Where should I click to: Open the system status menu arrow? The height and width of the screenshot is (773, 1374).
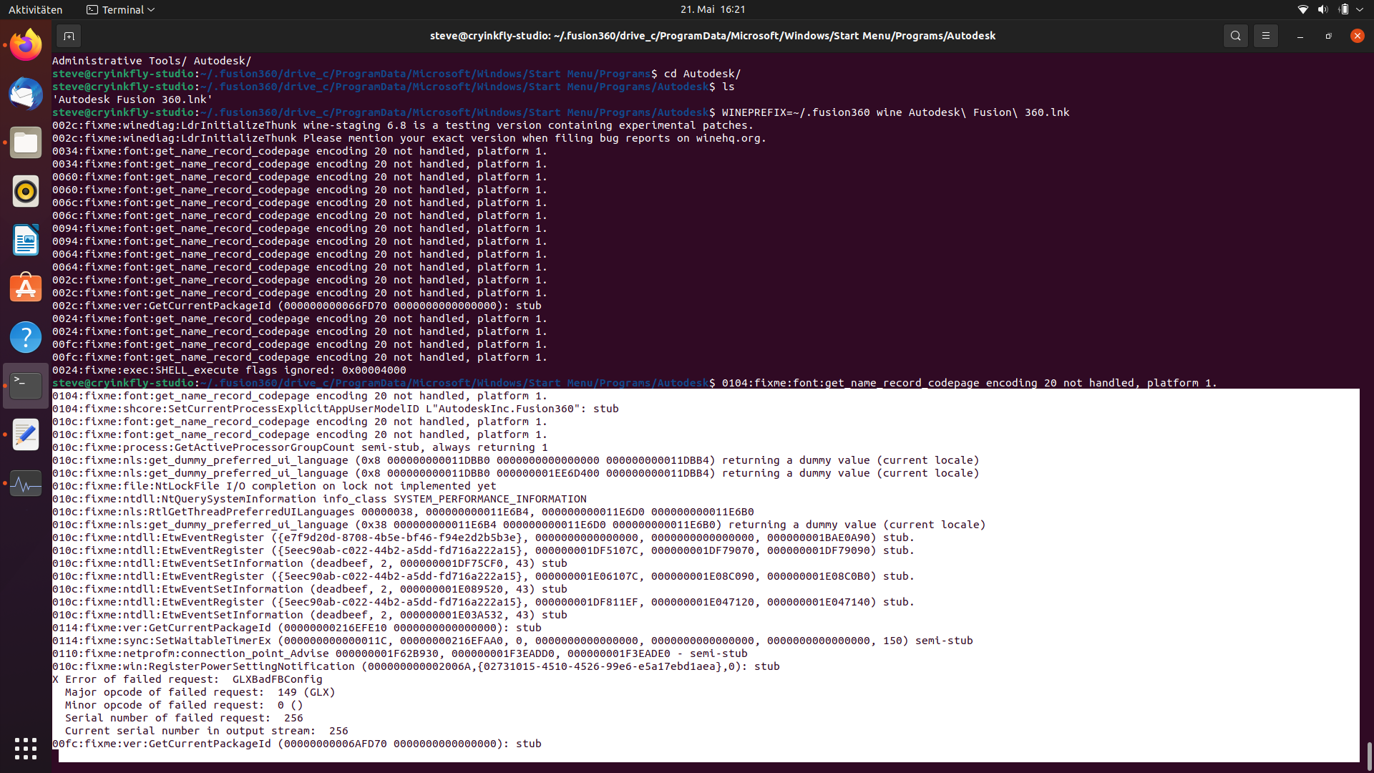[x=1360, y=9]
